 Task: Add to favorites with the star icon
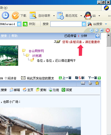(97, 83)
